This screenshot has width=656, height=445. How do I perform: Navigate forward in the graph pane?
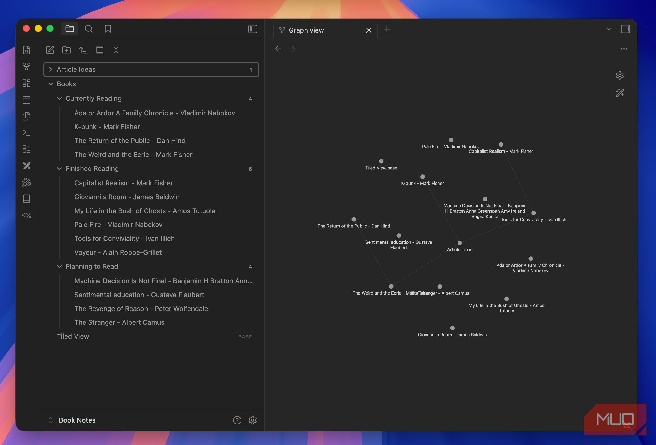292,49
